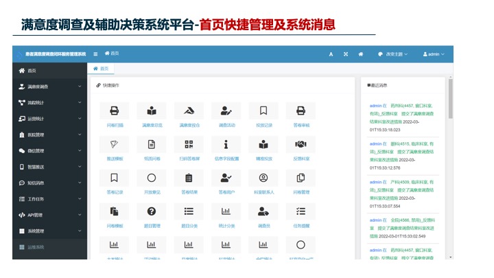Click the scrollbar up arrow
The height and width of the screenshot is (278, 494).
[x=451, y=77]
